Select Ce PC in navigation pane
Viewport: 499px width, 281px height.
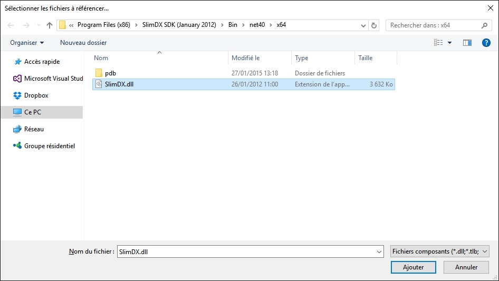42,112
